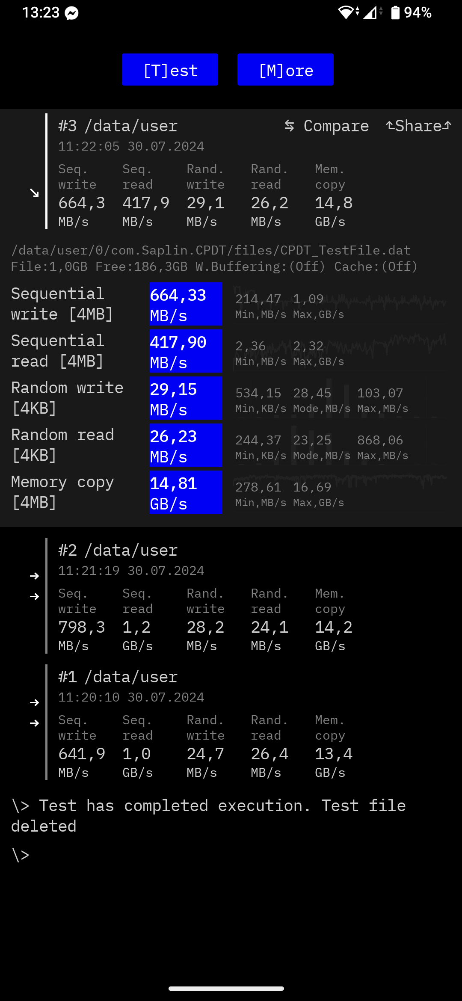Tap the battery status icon
The width and height of the screenshot is (462, 1001).
click(x=395, y=13)
